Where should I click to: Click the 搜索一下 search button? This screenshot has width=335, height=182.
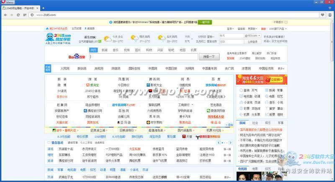coord(209,57)
